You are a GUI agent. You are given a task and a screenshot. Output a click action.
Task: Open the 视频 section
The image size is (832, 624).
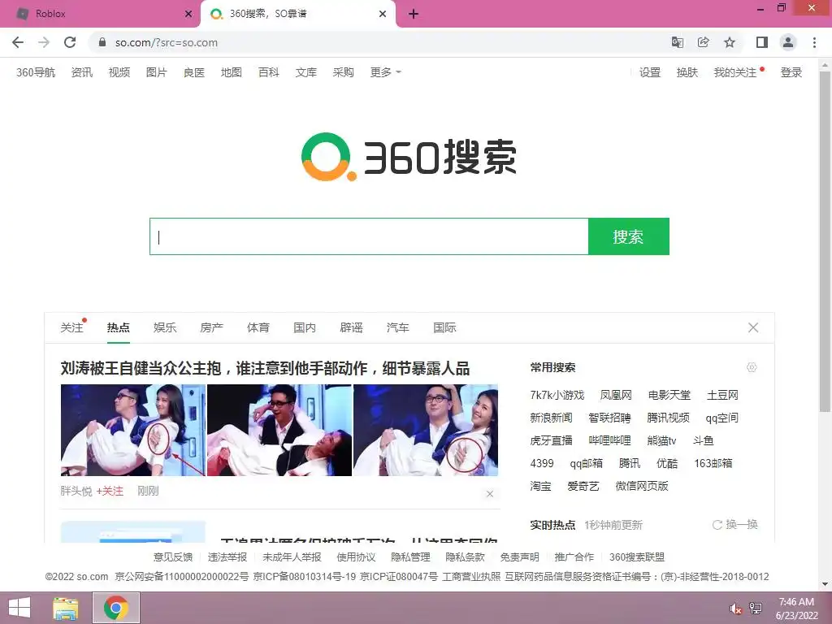pyautogui.click(x=119, y=72)
